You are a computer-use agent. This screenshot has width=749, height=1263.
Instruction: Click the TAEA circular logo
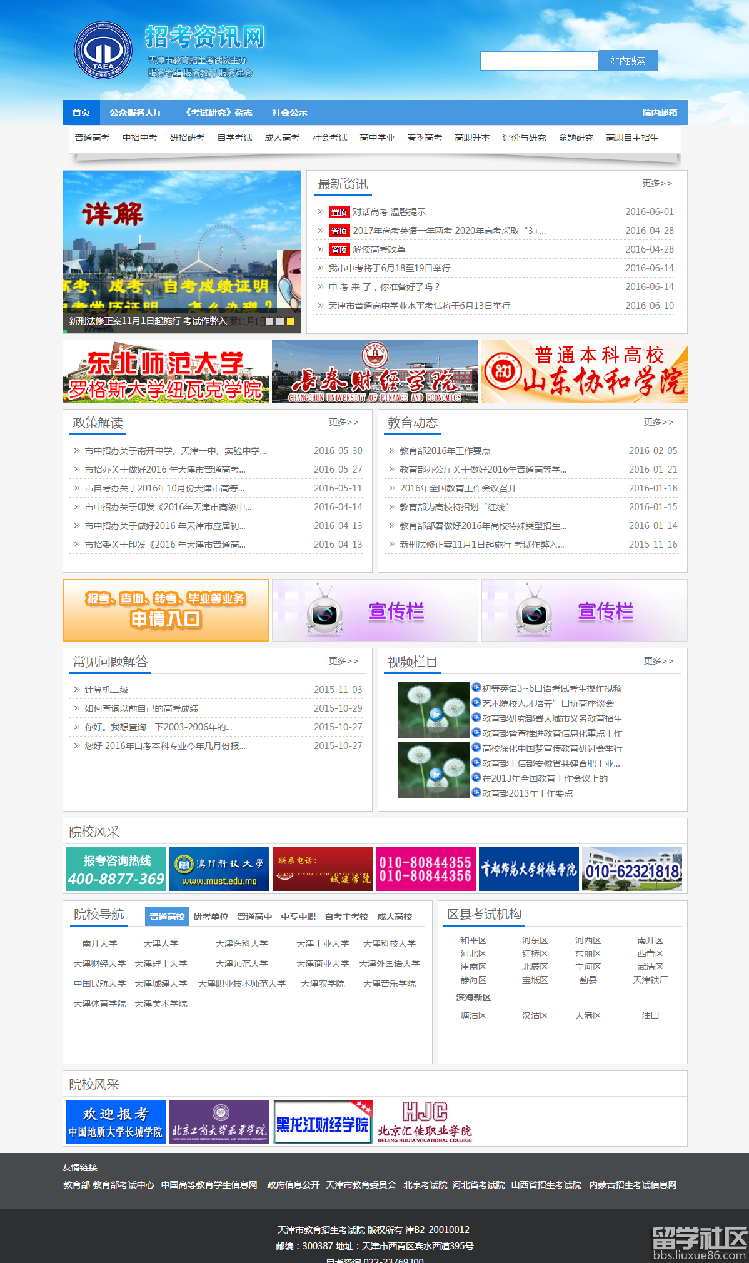point(103,51)
